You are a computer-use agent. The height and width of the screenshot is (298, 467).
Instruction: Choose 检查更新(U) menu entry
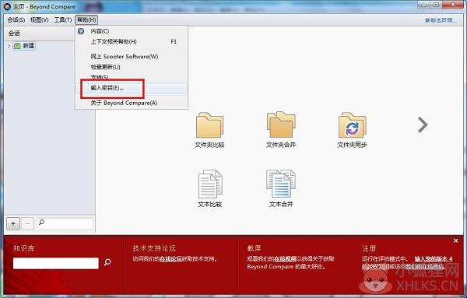tap(132, 67)
